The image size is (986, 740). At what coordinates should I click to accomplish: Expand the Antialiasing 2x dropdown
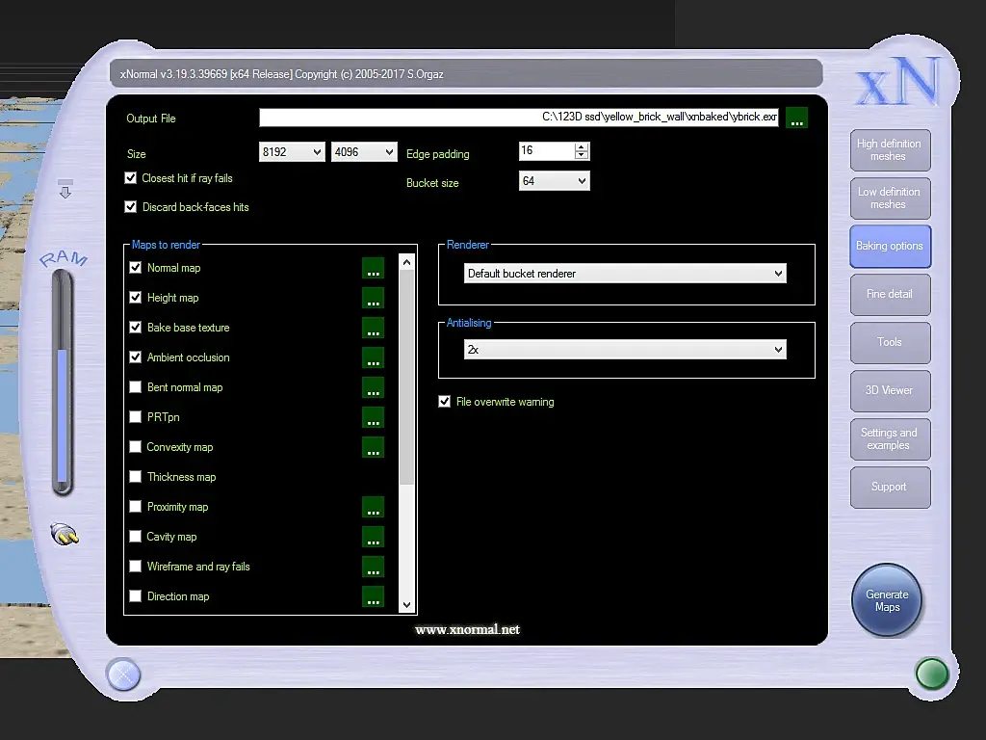(x=625, y=350)
